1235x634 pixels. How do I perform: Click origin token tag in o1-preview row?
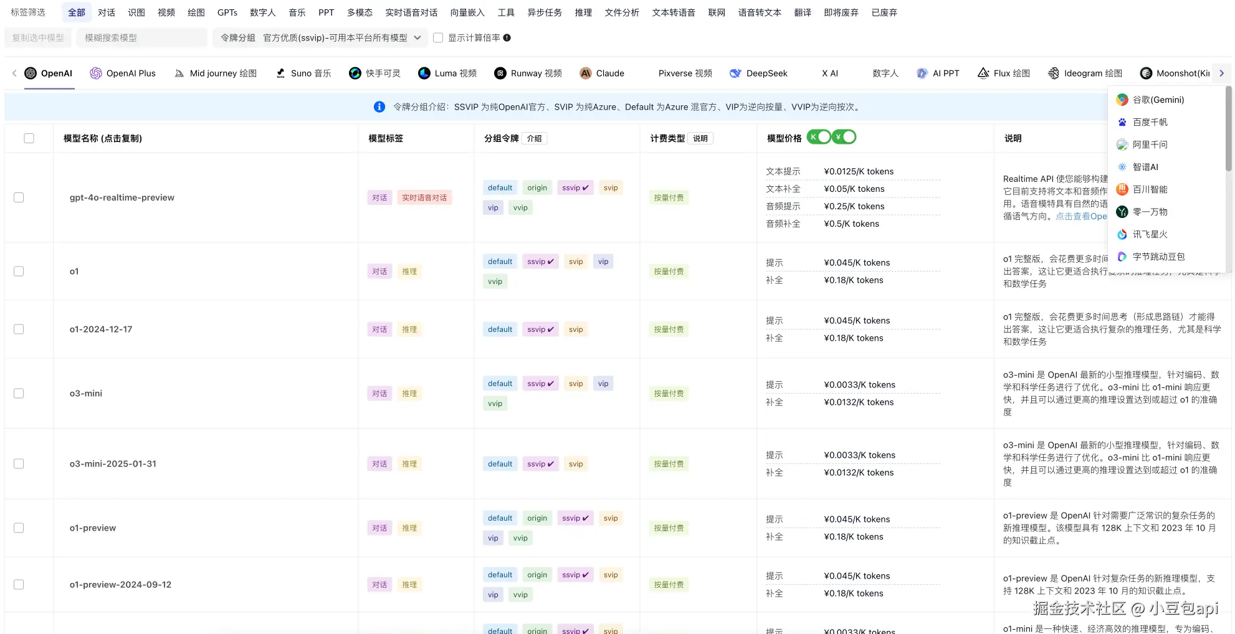[537, 518]
